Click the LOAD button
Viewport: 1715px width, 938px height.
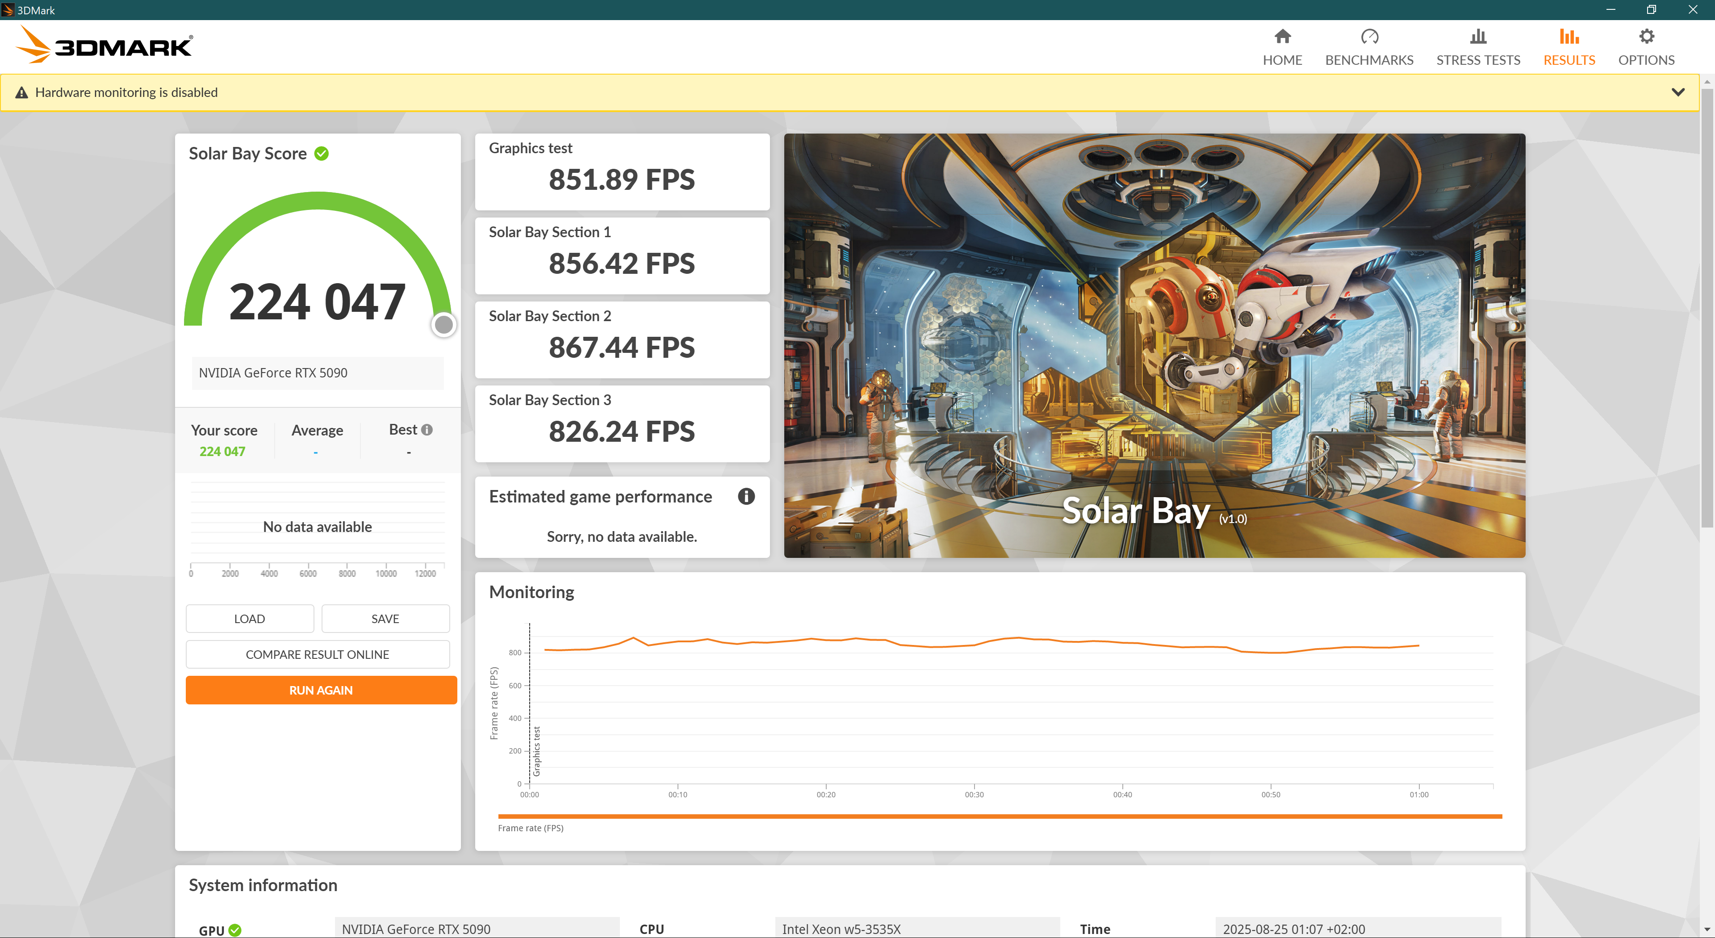[250, 619]
